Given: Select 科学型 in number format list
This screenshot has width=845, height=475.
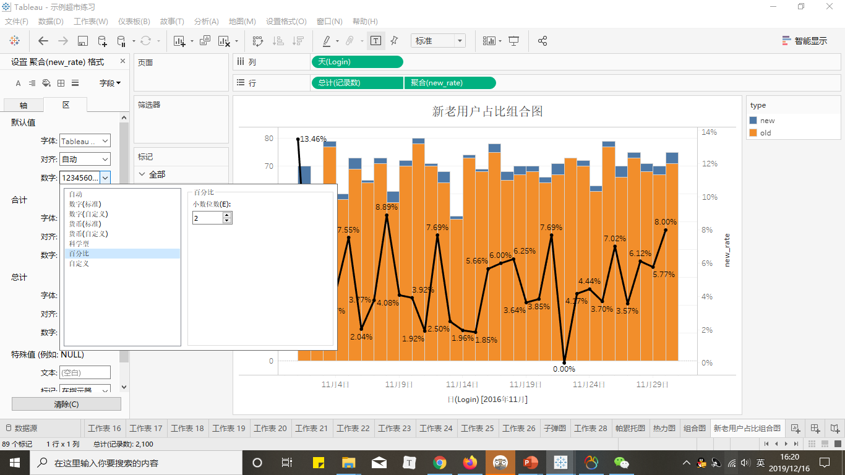Looking at the screenshot, I should pyautogui.click(x=122, y=244).
